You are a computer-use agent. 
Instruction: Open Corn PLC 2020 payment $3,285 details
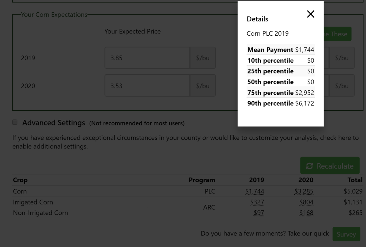pos(304,191)
